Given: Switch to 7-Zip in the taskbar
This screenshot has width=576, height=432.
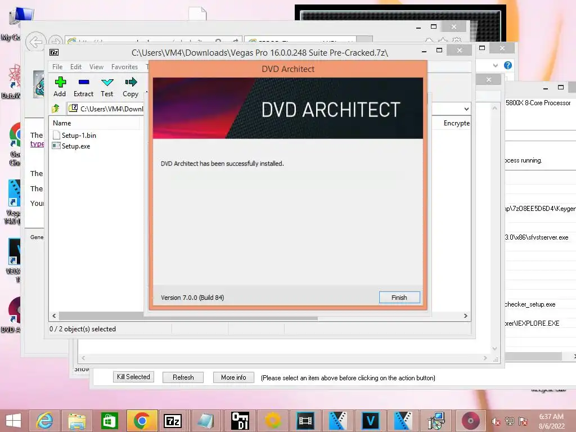Looking at the screenshot, I should [x=173, y=421].
